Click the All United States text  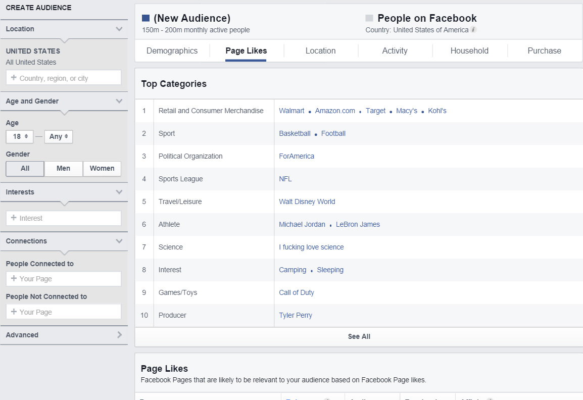coord(31,62)
